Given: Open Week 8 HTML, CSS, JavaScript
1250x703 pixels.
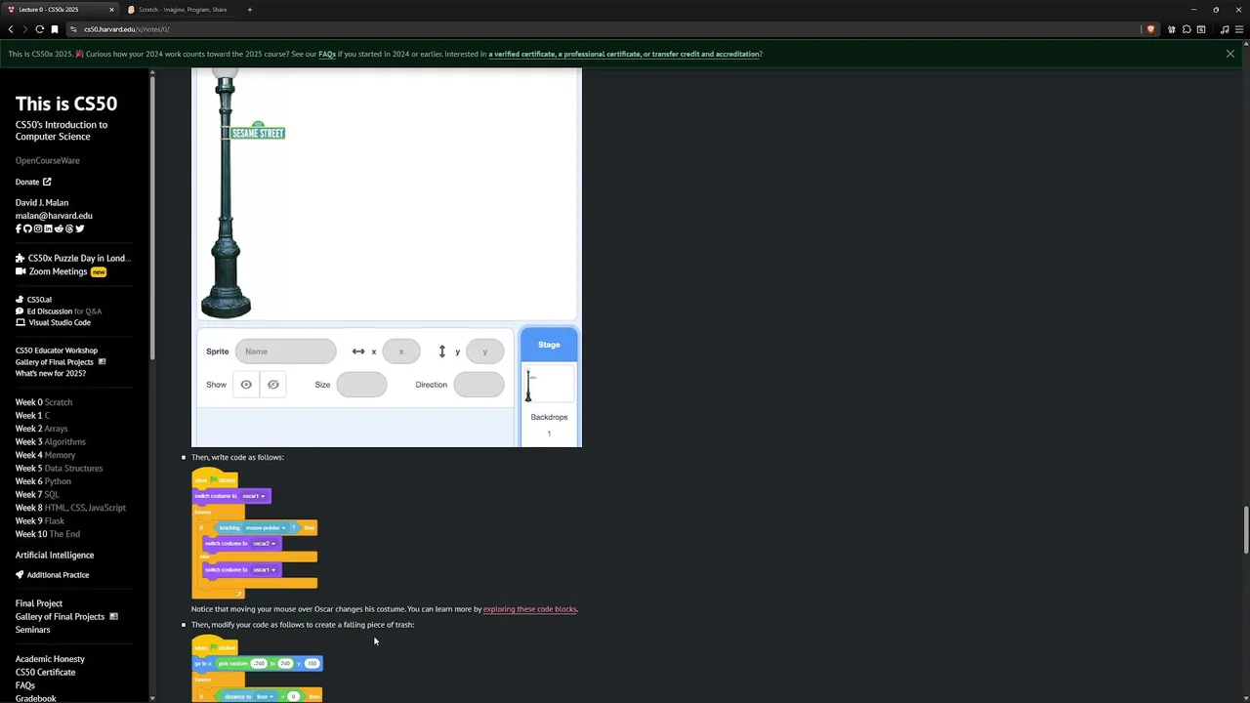Looking at the screenshot, I should coord(70,508).
